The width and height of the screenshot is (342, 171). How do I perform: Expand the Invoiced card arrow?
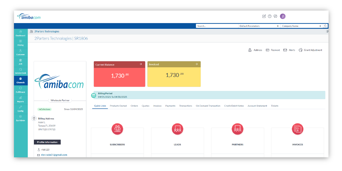pos(196,64)
